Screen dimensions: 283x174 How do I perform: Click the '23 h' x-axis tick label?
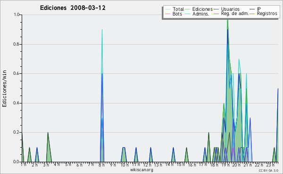270,165
